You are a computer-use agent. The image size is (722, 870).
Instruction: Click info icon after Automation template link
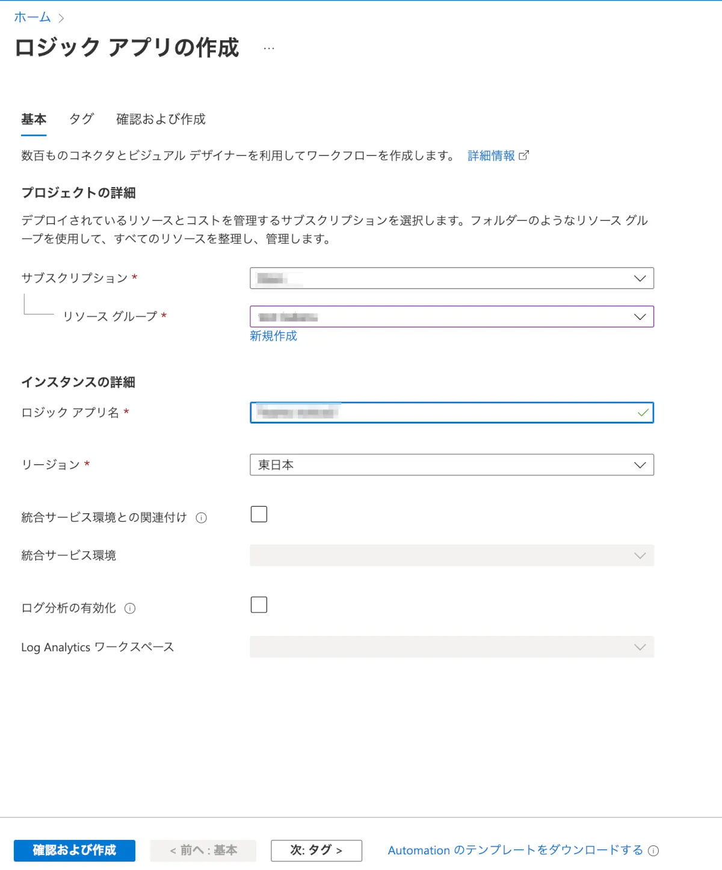pyautogui.click(x=653, y=851)
